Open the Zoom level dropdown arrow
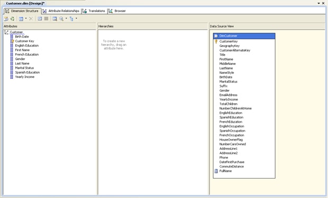The height and width of the screenshot is (198, 328). (x=66, y=18)
